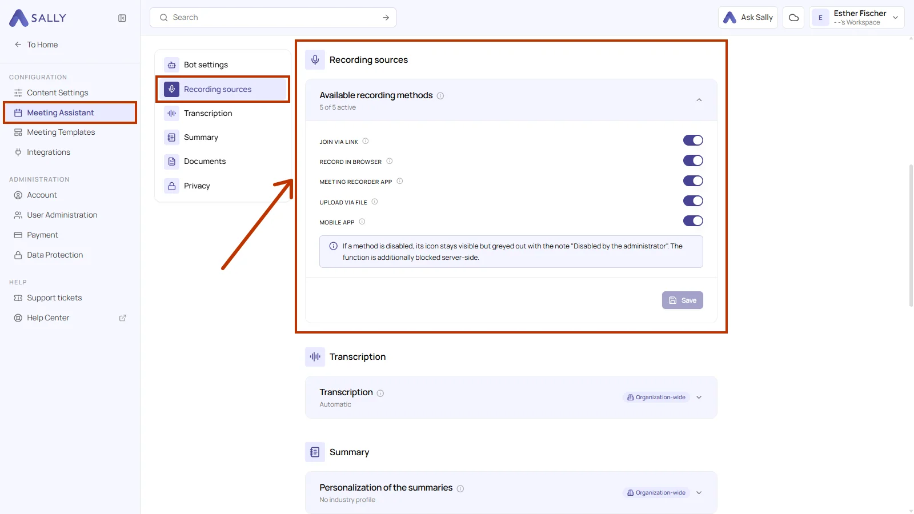
Task: Click info icon beside Available recording methods
Action: click(x=440, y=96)
